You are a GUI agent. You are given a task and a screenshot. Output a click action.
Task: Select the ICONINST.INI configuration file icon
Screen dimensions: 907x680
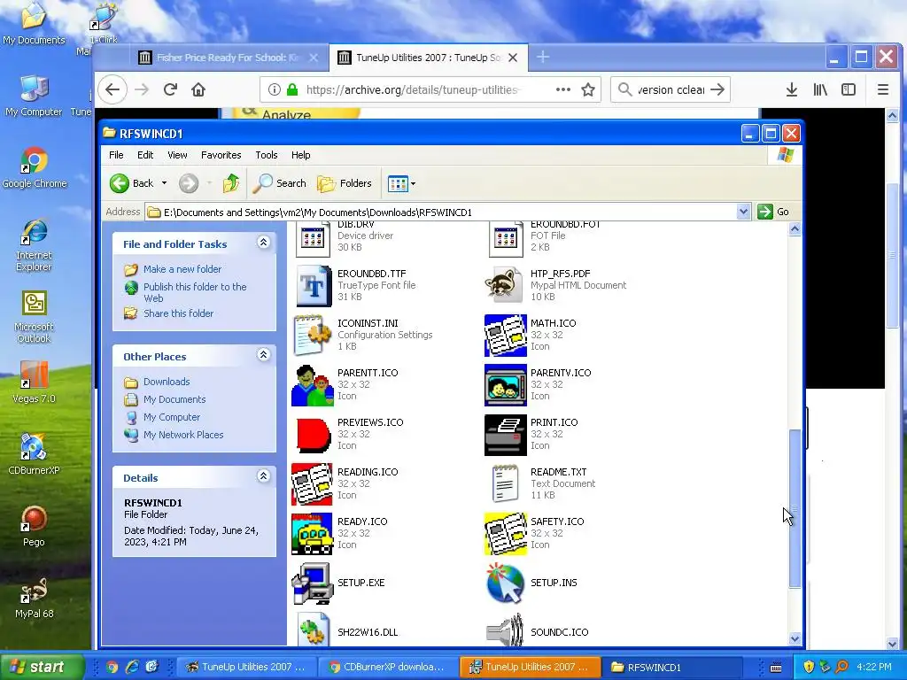(313, 335)
